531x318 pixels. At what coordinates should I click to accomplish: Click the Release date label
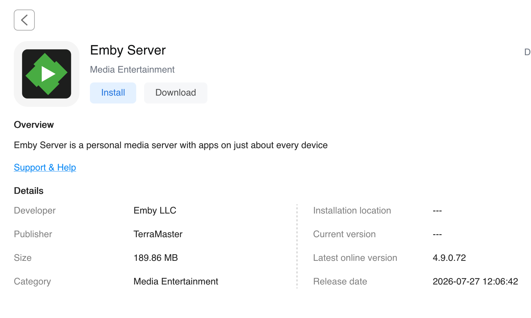[x=340, y=282]
